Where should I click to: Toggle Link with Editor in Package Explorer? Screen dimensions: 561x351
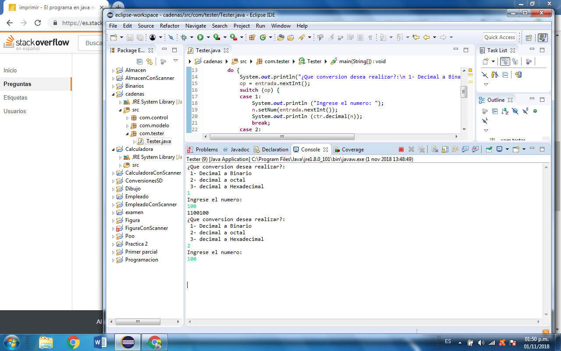tap(149, 61)
